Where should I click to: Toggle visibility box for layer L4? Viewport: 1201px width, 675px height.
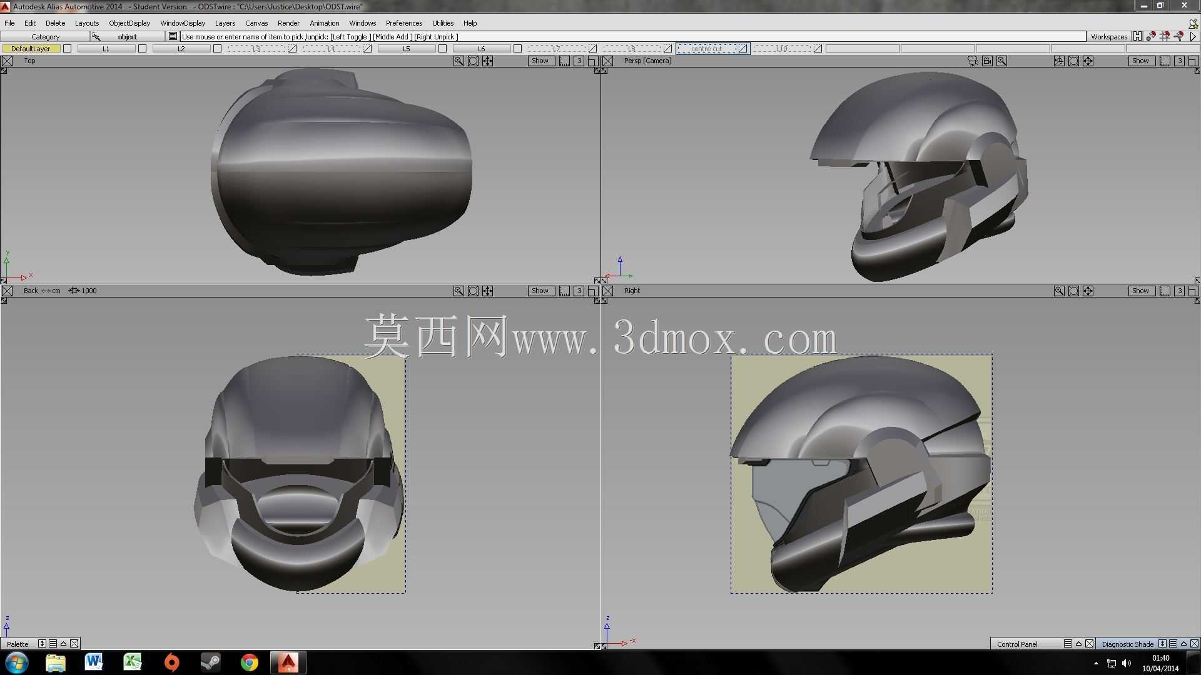(367, 49)
